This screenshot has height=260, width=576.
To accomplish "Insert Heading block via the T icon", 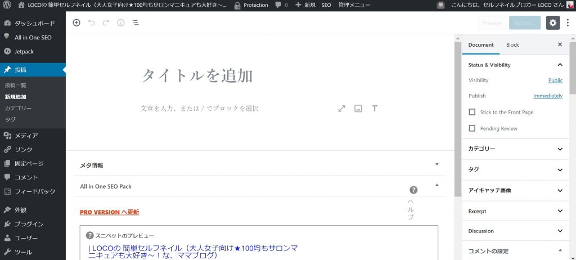I will coord(374,109).
